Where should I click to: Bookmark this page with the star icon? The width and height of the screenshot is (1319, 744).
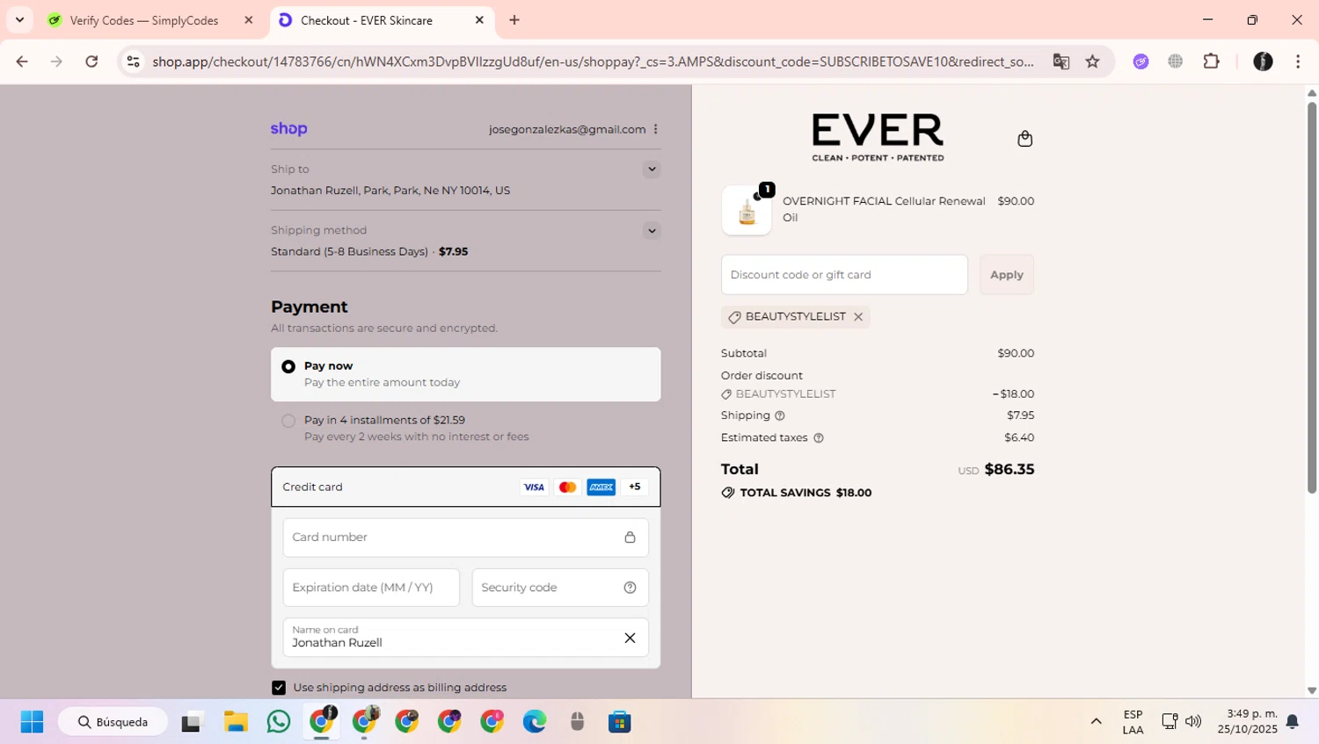point(1092,61)
